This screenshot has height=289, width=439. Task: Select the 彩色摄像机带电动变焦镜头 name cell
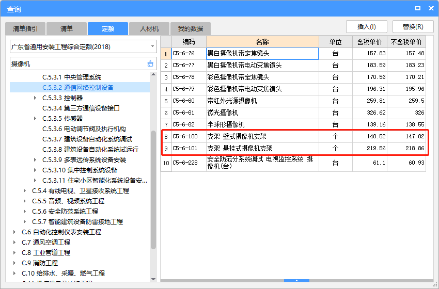click(262, 89)
